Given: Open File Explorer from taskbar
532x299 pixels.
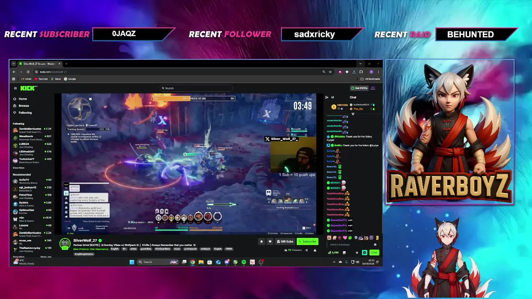Looking at the screenshot, I should pyautogui.click(x=201, y=262).
